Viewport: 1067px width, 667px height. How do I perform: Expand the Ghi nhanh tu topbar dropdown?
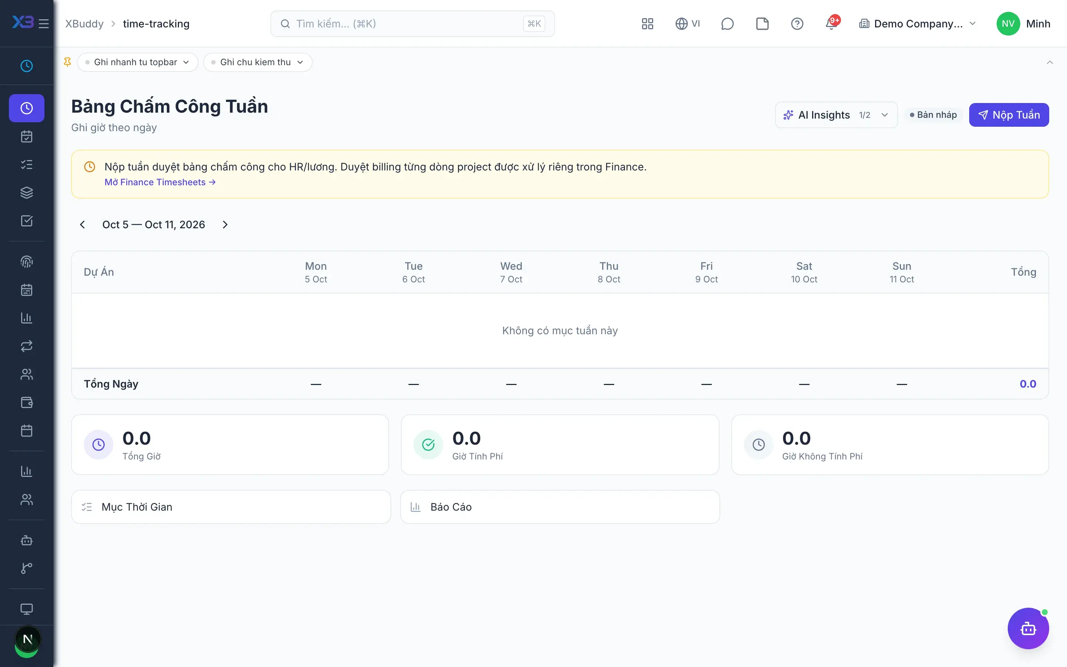pyautogui.click(x=137, y=62)
